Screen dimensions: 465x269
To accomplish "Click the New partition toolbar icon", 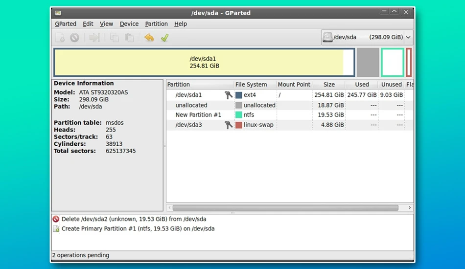I will [x=60, y=38].
